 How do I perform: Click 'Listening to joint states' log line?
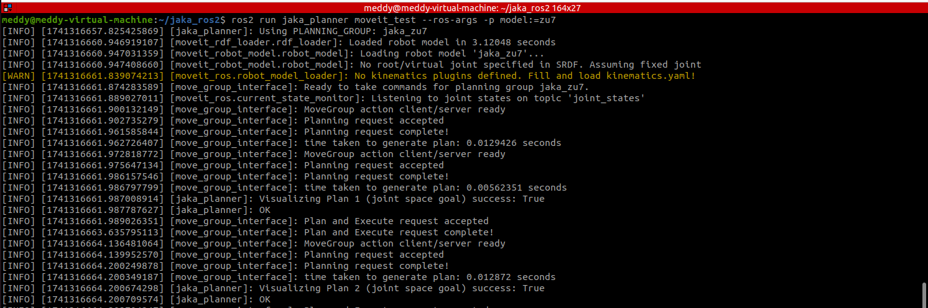[x=508, y=98]
